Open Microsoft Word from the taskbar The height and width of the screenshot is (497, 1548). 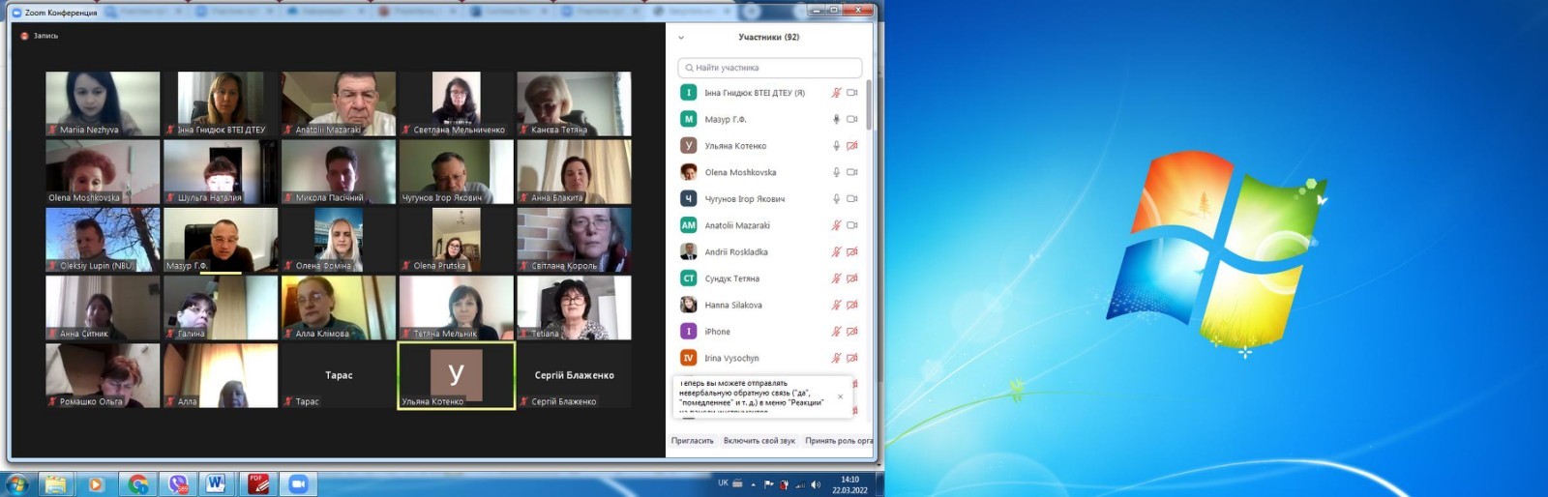[215, 483]
